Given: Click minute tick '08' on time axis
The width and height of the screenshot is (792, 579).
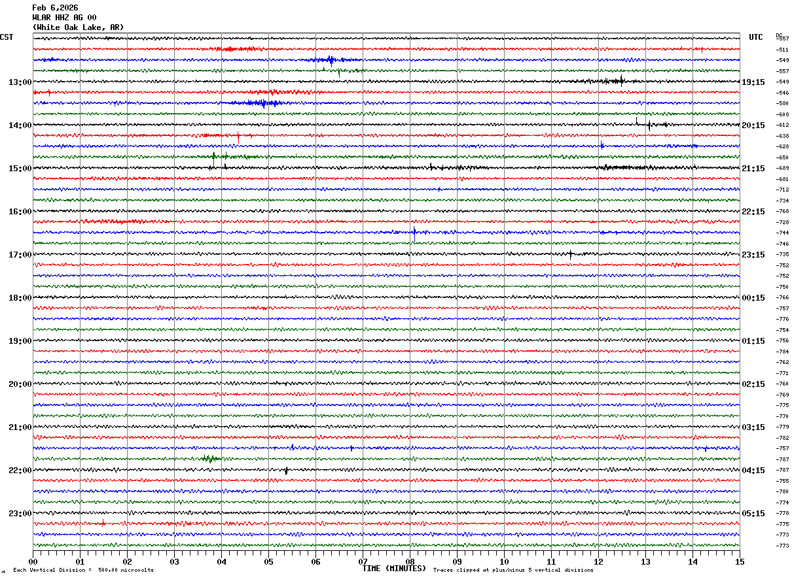Looking at the screenshot, I should pyautogui.click(x=410, y=561).
